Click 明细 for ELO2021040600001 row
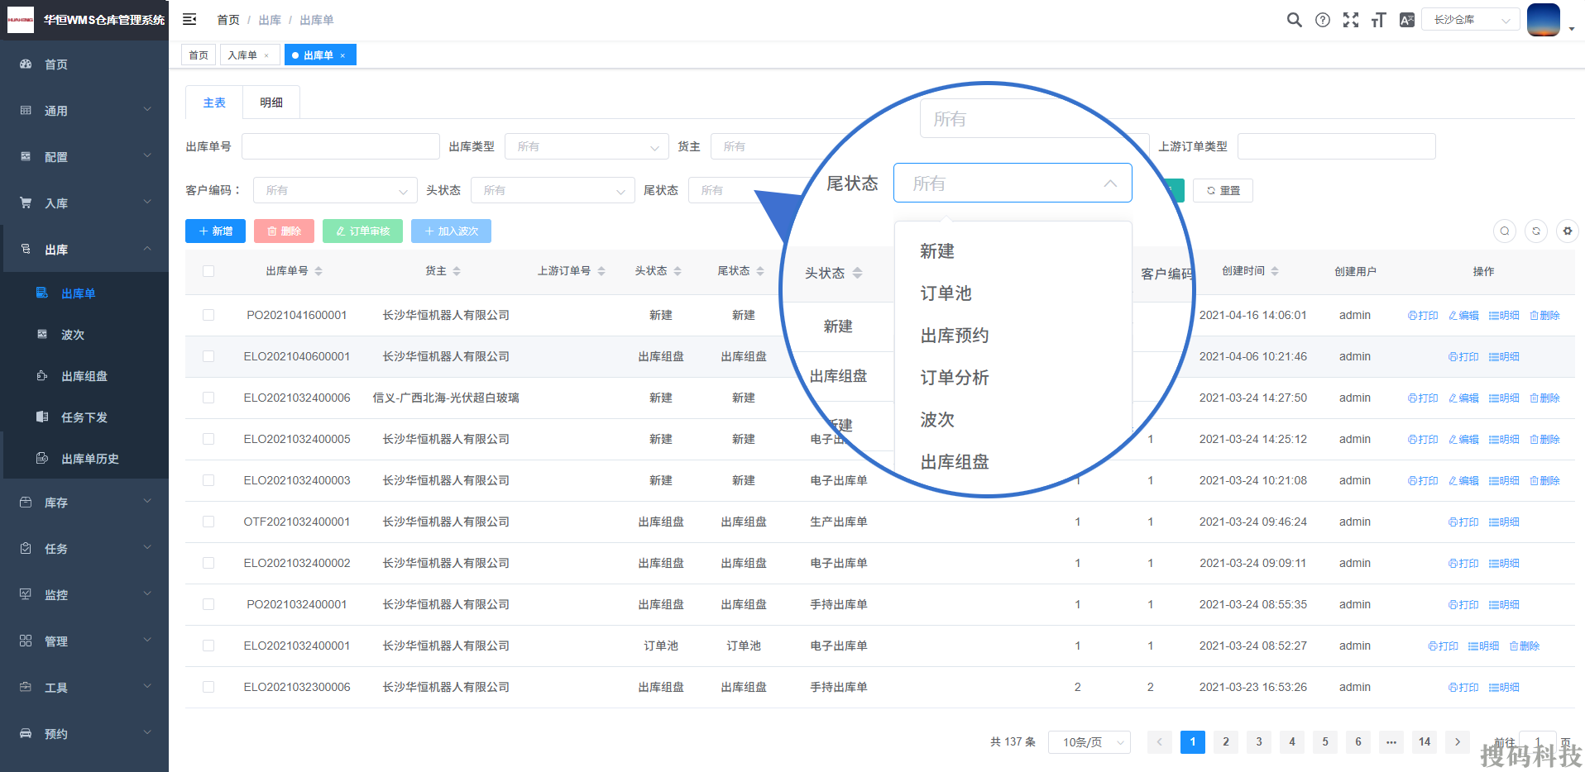The width and height of the screenshot is (1585, 772). tap(1504, 357)
